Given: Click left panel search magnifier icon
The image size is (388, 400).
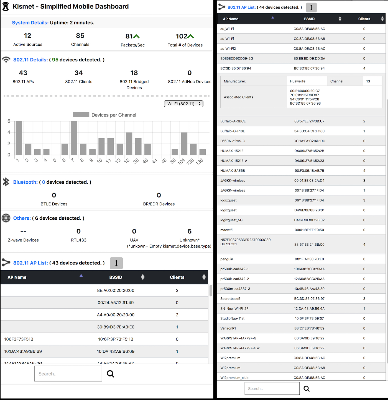Looking at the screenshot, I should (111, 374).
